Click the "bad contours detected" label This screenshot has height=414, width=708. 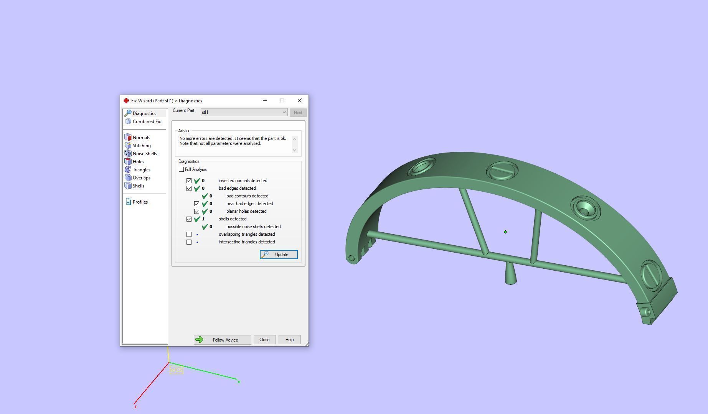coord(247,196)
